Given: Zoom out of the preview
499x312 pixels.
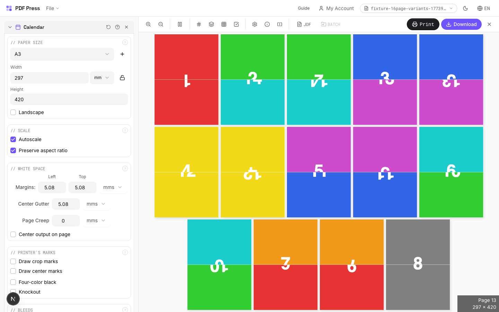Looking at the screenshot, I should (x=161, y=24).
